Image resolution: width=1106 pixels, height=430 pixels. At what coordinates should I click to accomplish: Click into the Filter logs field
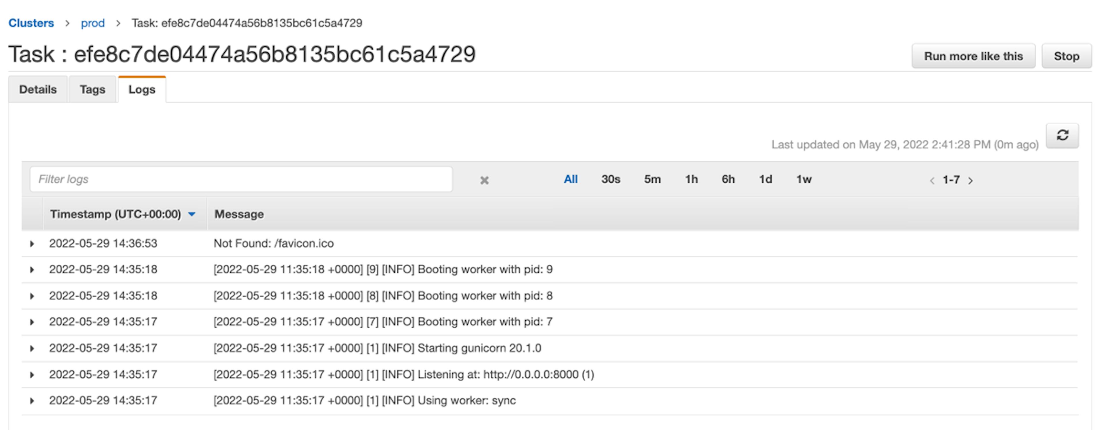tap(240, 179)
